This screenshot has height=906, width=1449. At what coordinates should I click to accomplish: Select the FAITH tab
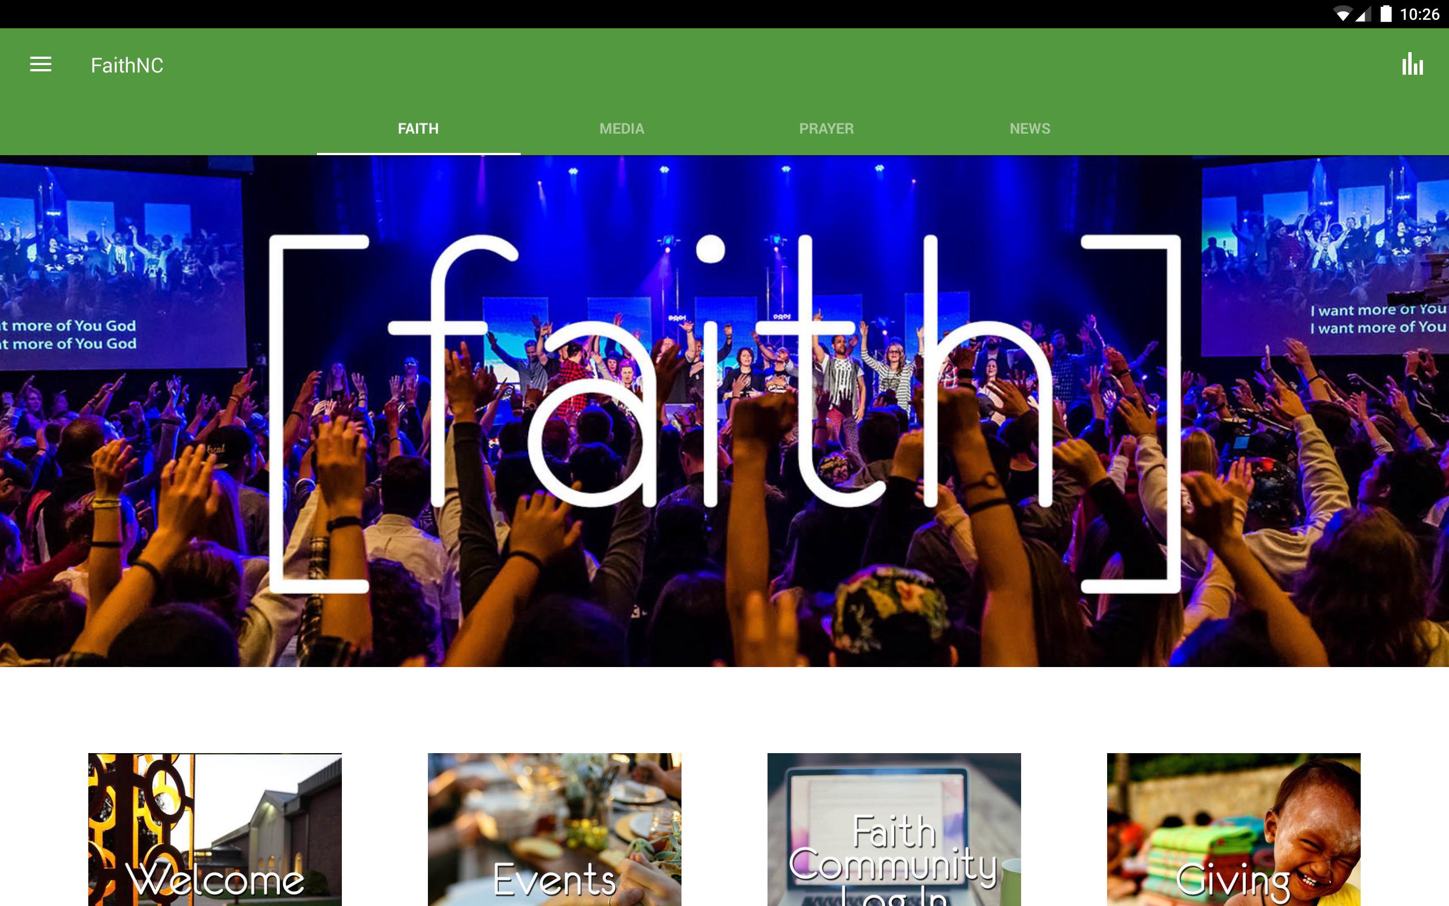click(x=418, y=129)
